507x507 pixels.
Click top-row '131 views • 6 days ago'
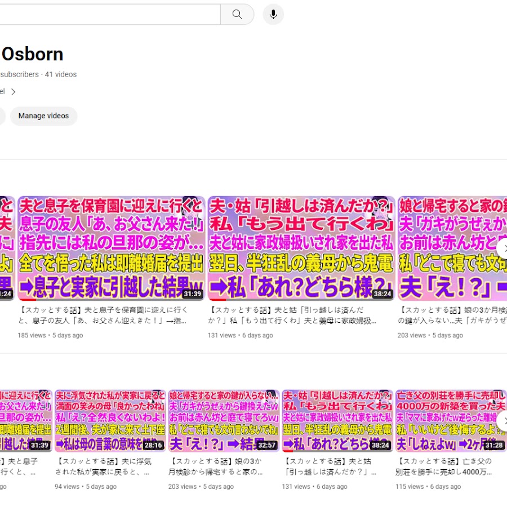pyautogui.click(x=240, y=335)
